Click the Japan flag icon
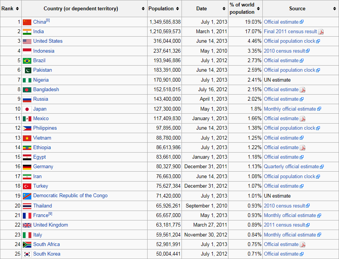The width and height of the screenshot is (339, 259). pyautogui.click(x=27, y=109)
